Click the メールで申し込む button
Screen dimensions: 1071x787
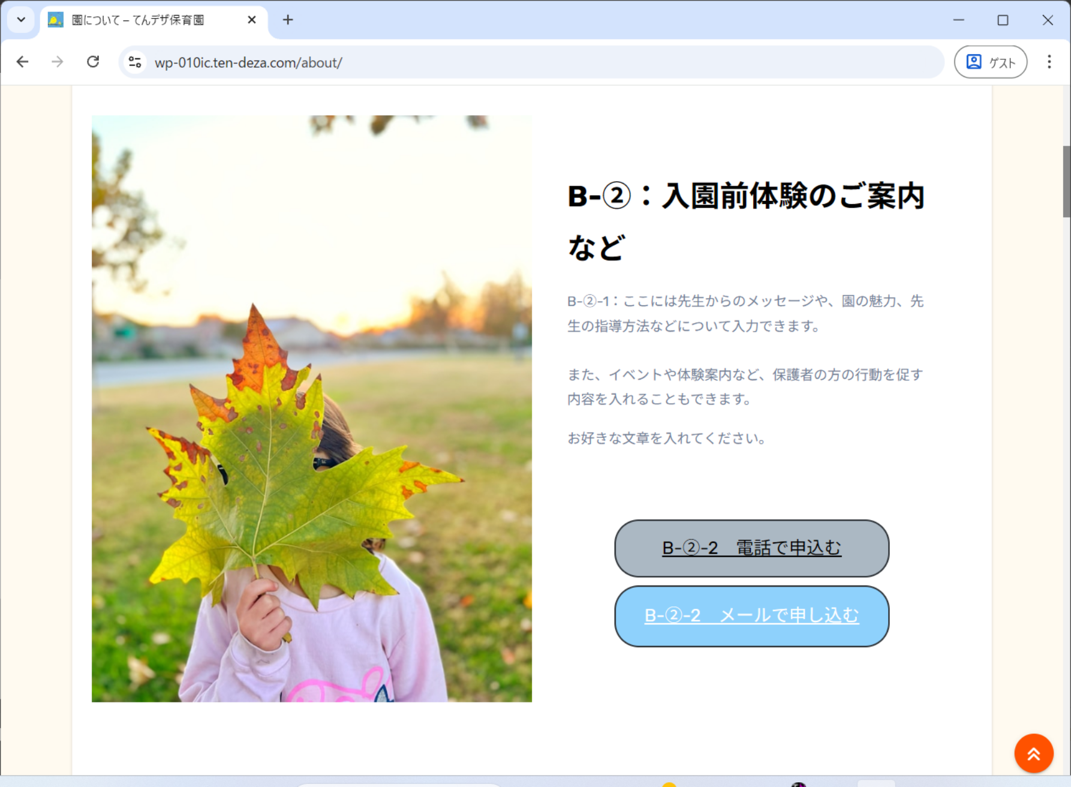point(751,616)
